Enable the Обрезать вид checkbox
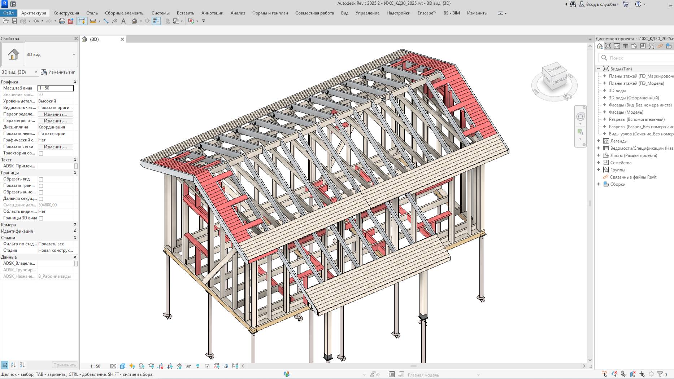The width and height of the screenshot is (674, 379). coord(41,179)
